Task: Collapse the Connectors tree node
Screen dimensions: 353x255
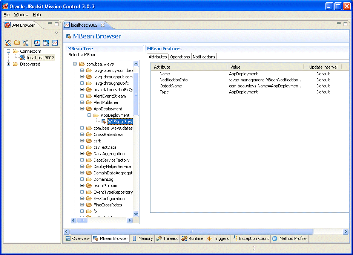Action: [8, 51]
